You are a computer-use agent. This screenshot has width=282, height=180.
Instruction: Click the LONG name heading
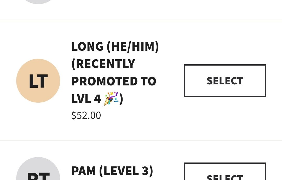87,47
